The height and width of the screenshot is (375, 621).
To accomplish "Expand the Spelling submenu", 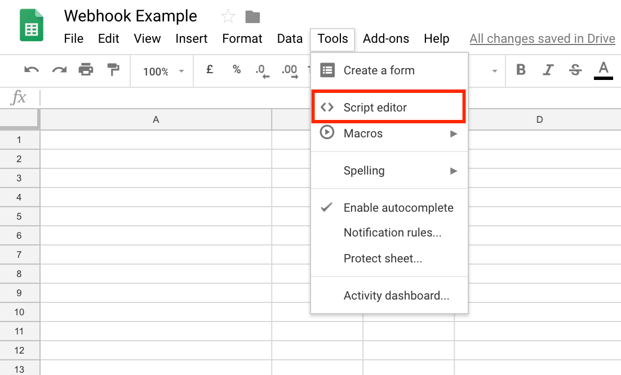I will (363, 171).
